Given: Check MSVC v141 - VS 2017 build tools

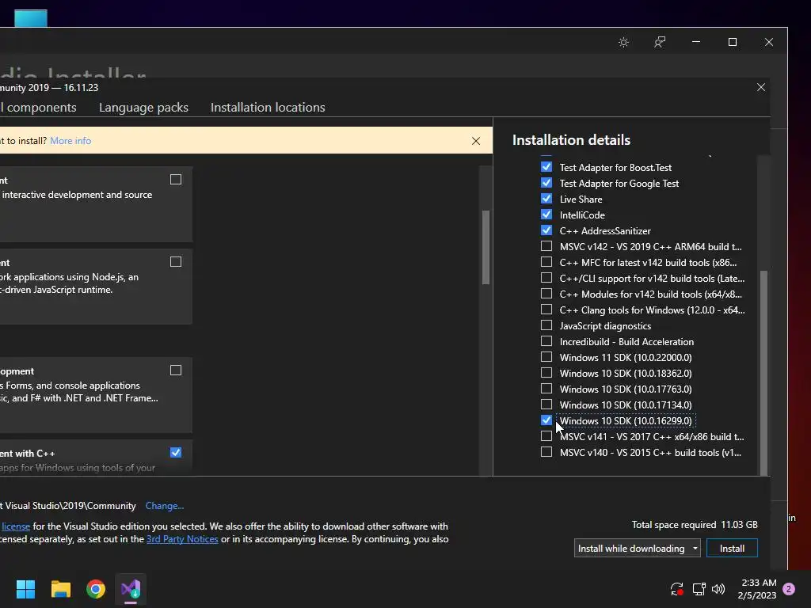Looking at the screenshot, I should (546, 436).
